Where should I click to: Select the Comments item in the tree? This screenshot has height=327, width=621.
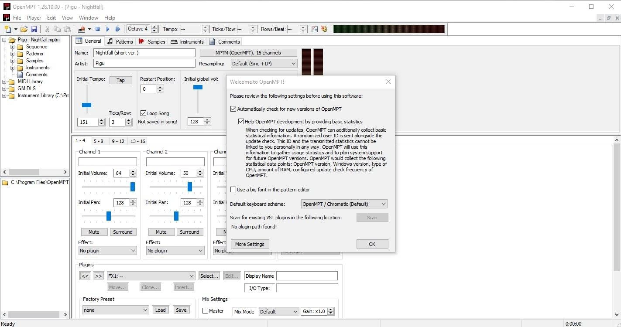tap(36, 75)
